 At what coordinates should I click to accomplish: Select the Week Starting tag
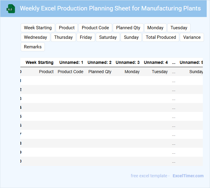pyautogui.click(x=38, y=28)
